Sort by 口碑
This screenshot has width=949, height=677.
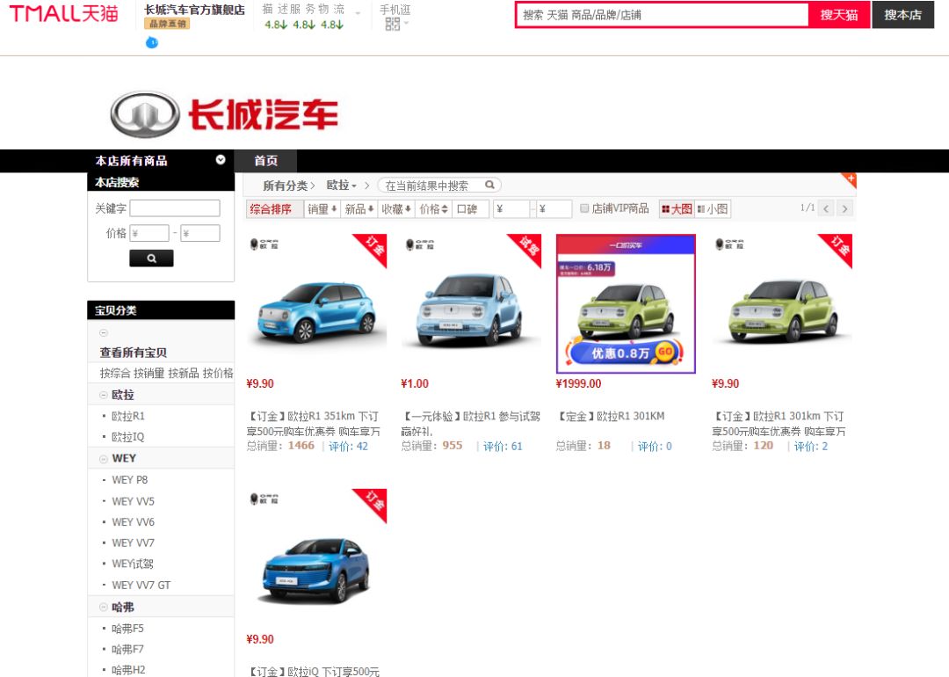point(470,209)
